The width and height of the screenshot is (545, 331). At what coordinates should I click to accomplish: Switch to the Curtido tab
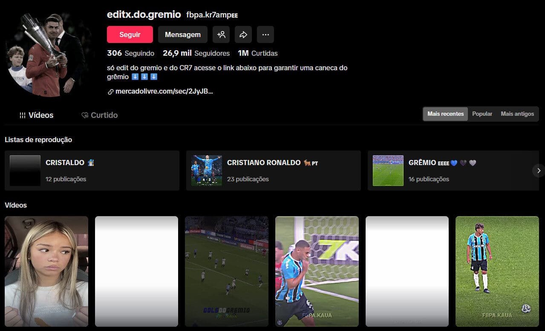(99, 115)
